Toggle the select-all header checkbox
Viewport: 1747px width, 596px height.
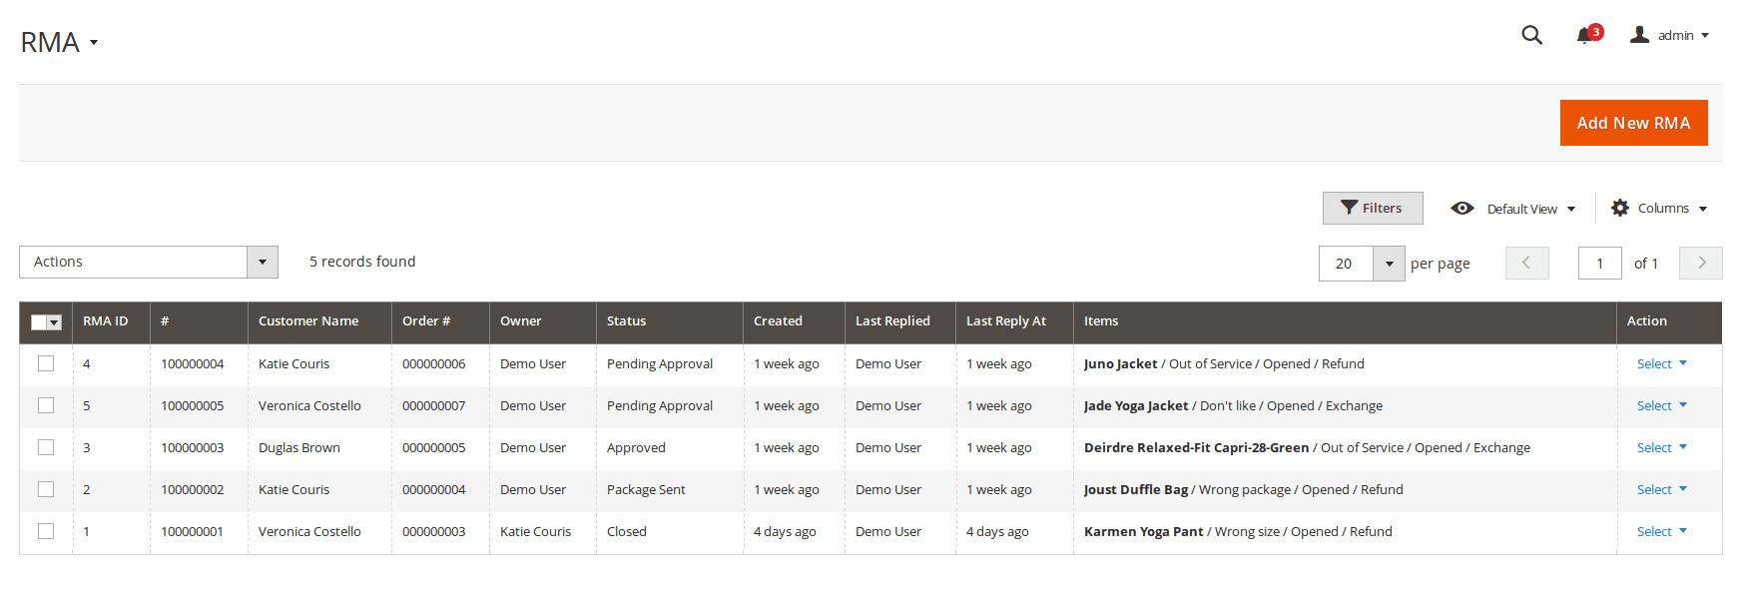click(x=39, y=321)
